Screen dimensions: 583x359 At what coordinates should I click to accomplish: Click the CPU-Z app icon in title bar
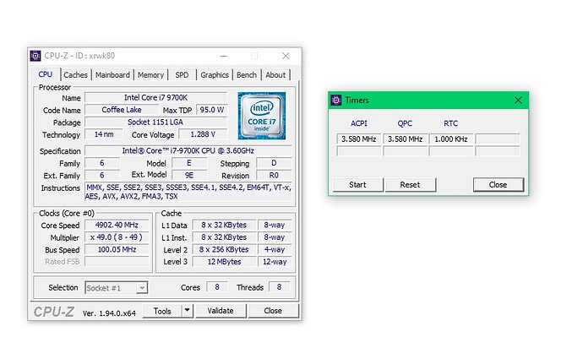(x=35, y=56)
